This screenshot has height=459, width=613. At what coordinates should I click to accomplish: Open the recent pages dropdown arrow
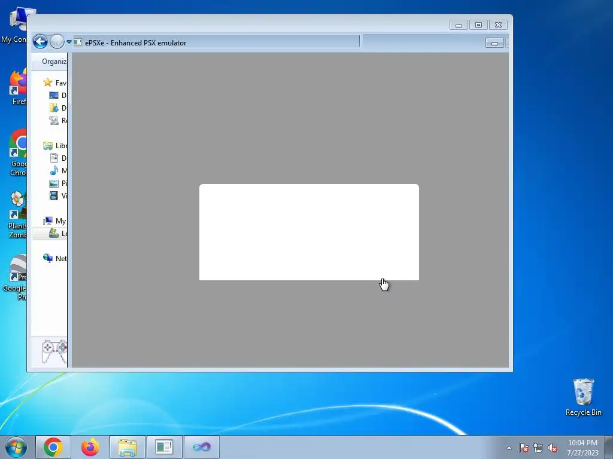click(69, 42)
